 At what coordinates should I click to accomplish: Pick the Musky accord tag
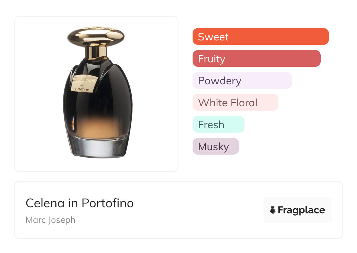pos(215,146)
